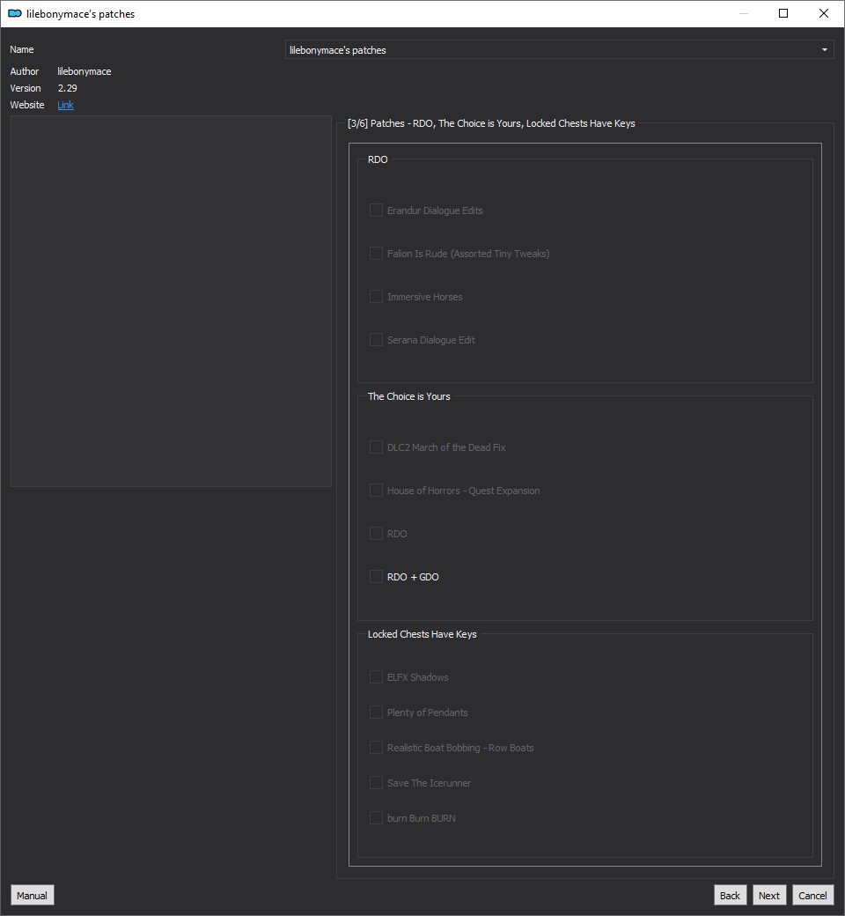Open the website Link
The image size is (845, 916).
(x=65, y=106)
